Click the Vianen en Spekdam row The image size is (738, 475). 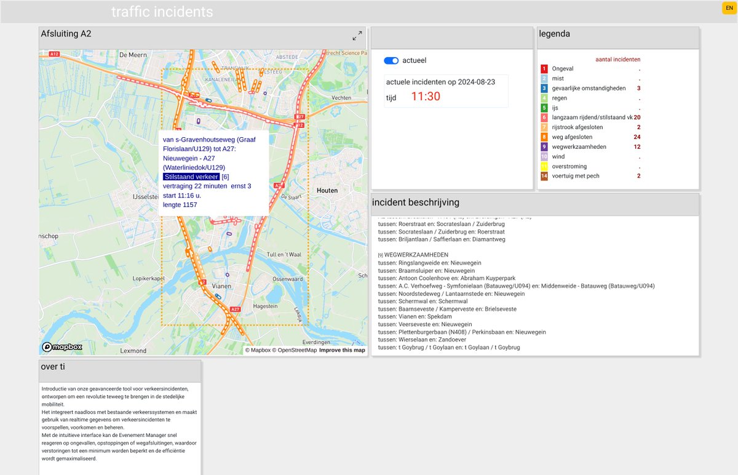tap(415, 317)
